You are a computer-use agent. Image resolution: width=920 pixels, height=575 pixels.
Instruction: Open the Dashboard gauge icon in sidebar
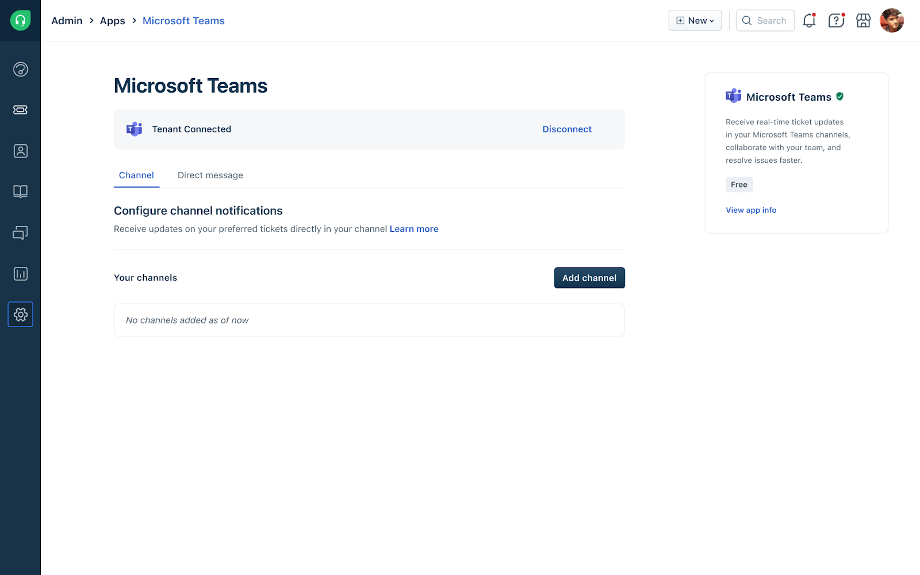[20, 70]
